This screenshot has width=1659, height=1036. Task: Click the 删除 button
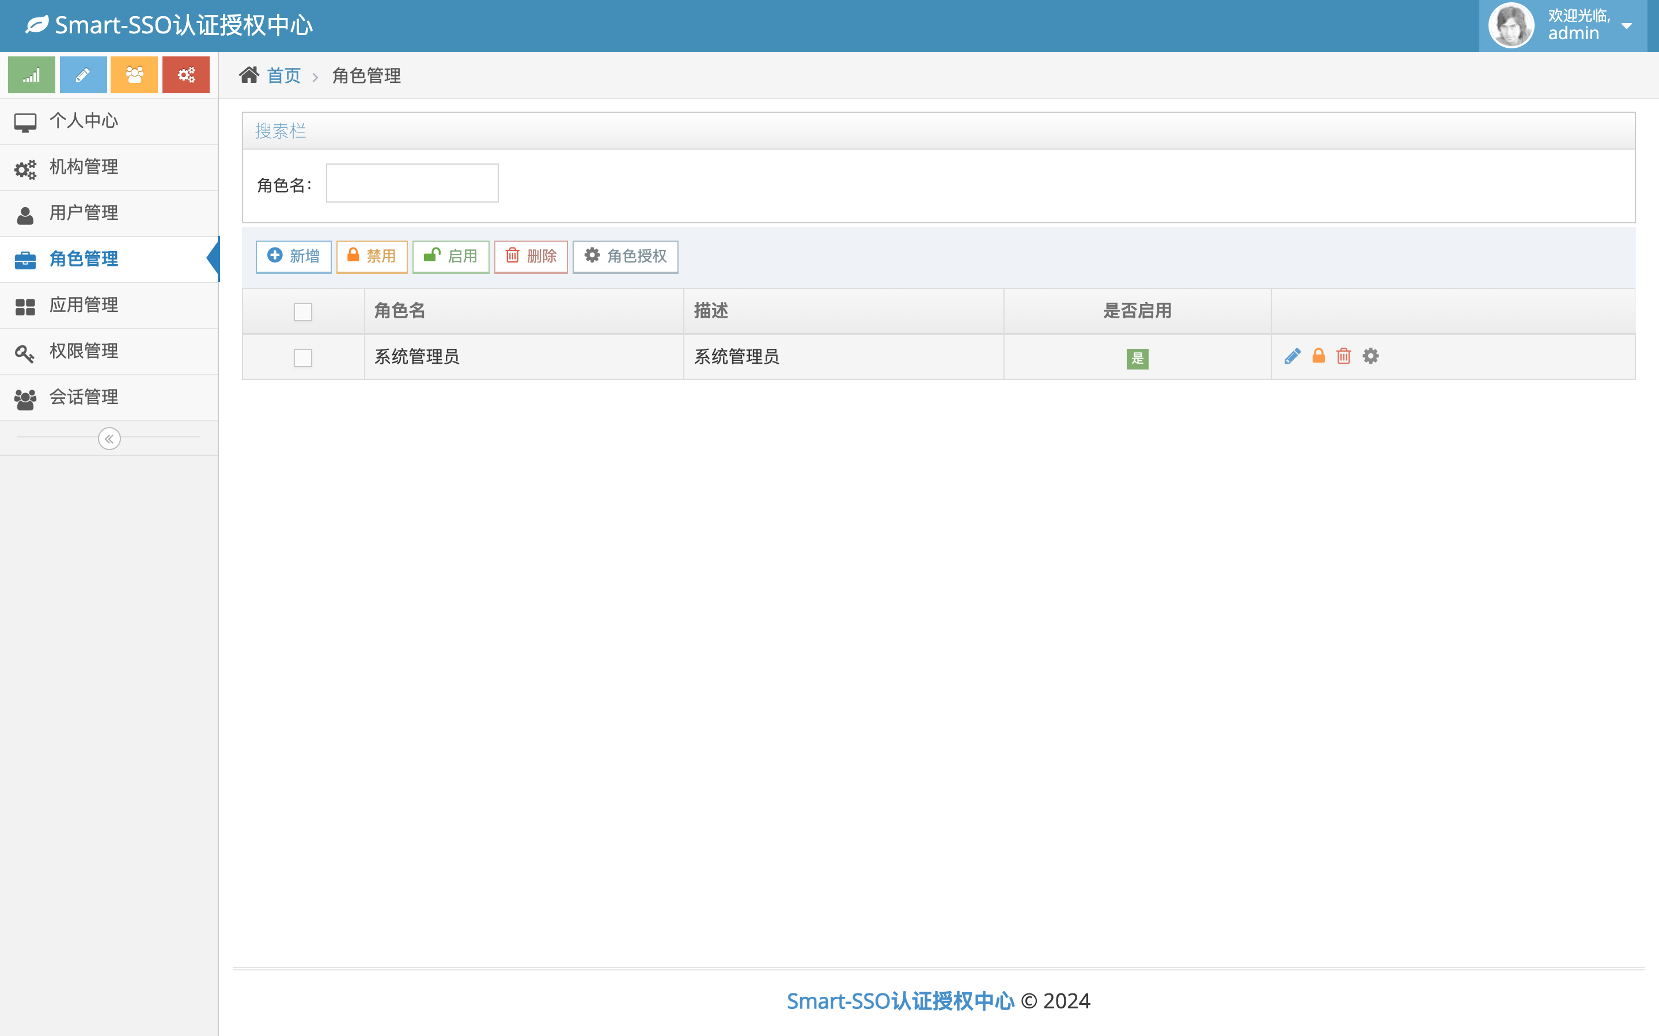point(531,256)
